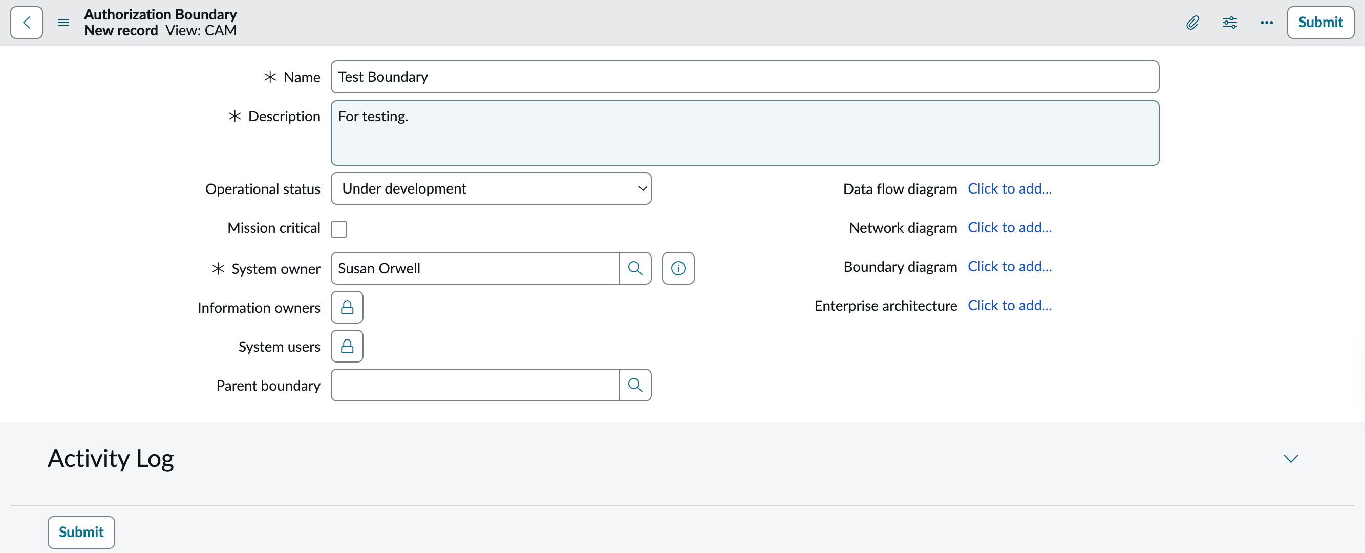Click the Parent boundary input field
This screenshot has width=1365, height=553.
coord(475,385)
